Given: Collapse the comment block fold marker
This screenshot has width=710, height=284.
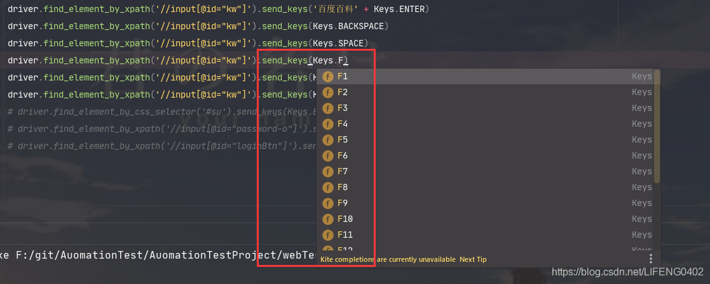Looking at the screenshot, I should (x=3, y=112).
